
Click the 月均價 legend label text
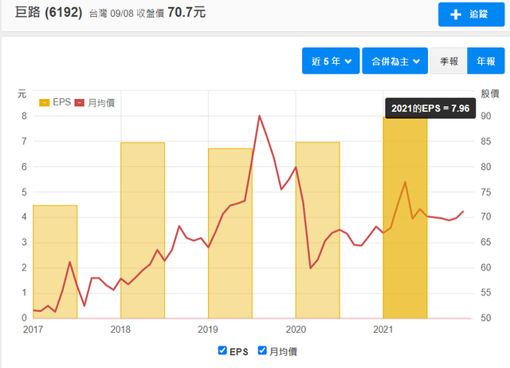coord(101,103)
